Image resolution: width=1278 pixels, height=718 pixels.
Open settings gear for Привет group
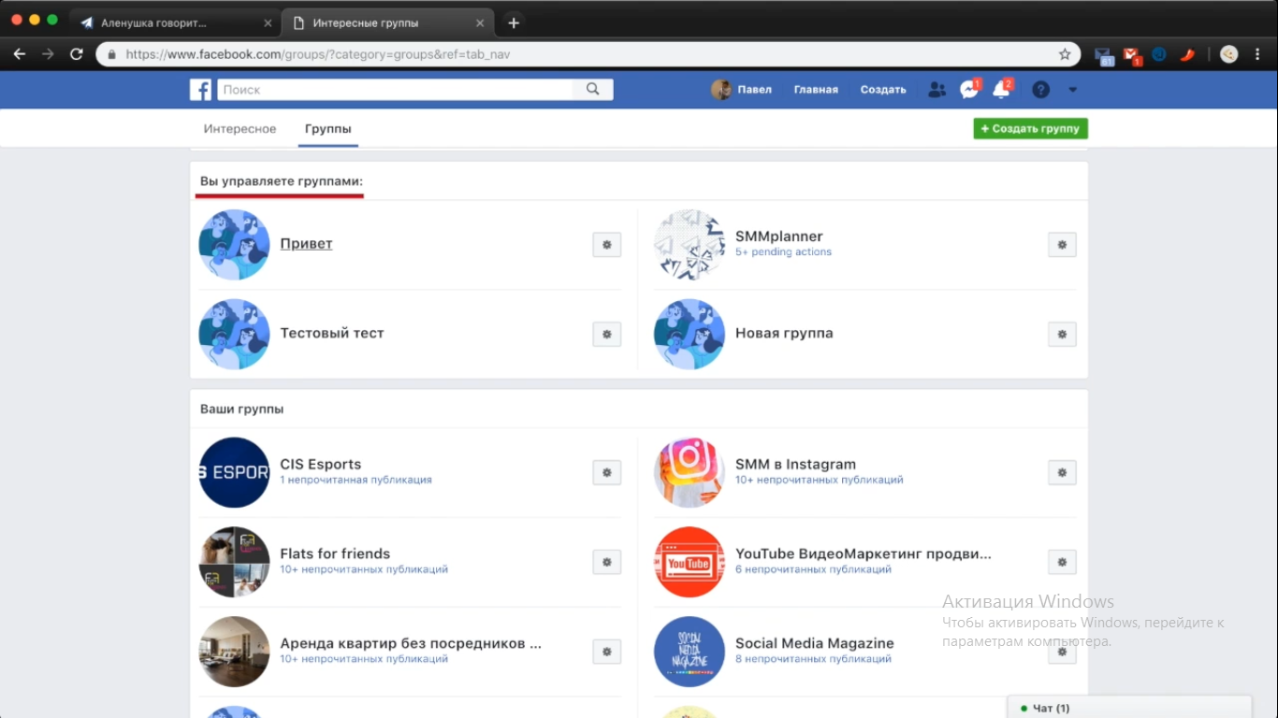pyautogui.click(x=607, y=245)
